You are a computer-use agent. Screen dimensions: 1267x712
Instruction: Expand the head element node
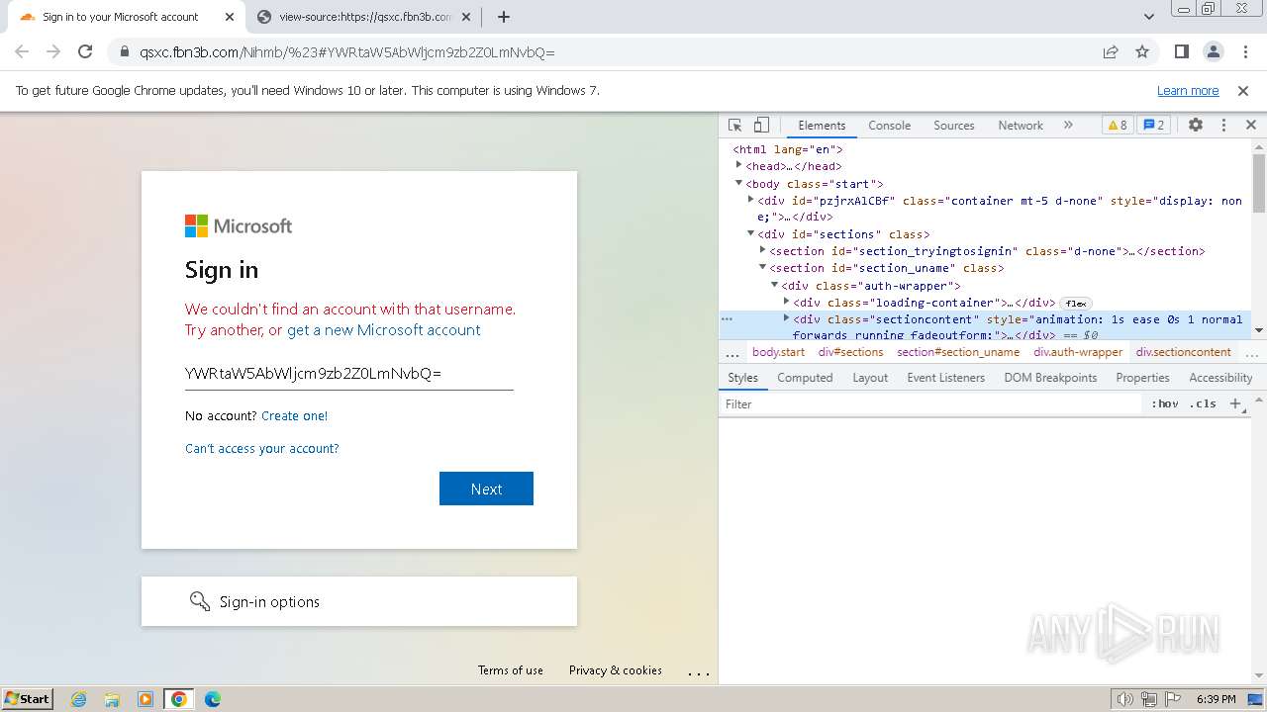[x=738, y=165]
